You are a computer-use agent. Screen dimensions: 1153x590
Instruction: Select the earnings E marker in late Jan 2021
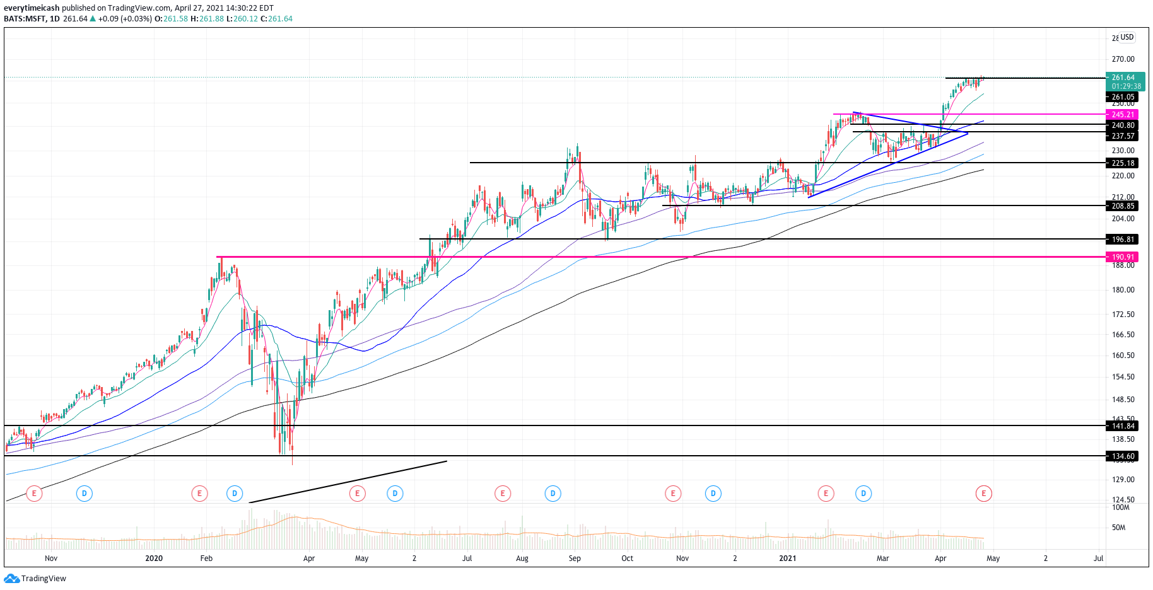point(826,494)
